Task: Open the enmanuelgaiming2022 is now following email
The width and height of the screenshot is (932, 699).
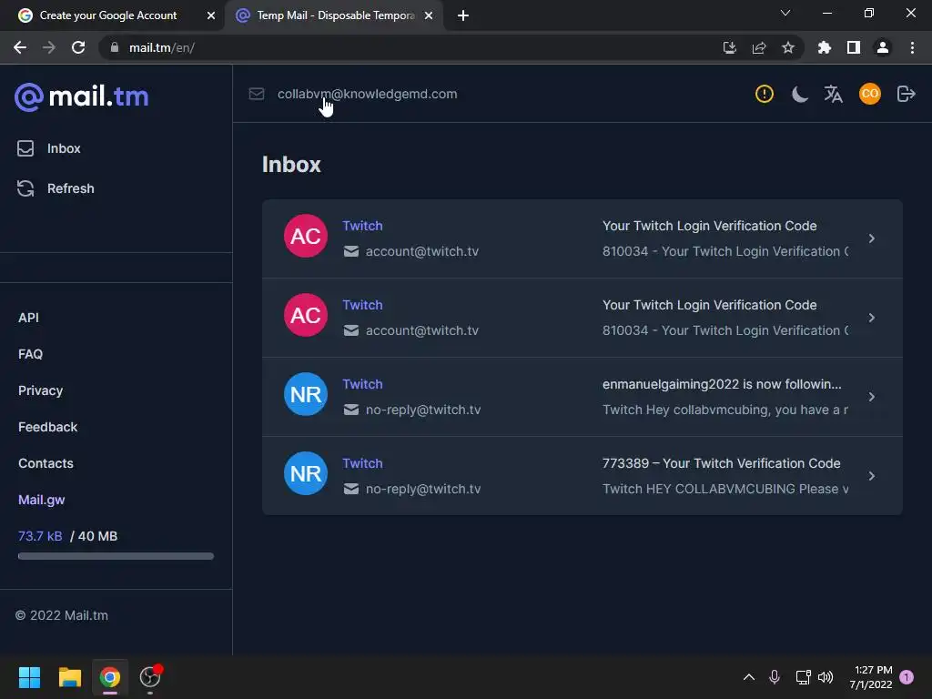Action: click(x=582, y=397)
